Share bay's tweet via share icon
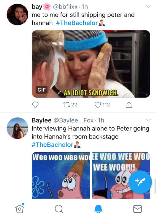Screen dimensions: 157x219 (129, 105)
